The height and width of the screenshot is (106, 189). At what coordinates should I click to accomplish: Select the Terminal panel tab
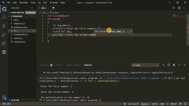[88, 65]
